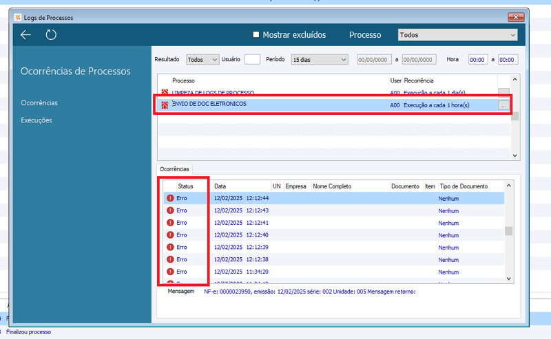
Task: Toggle the Mostrar excluídos checkbox
Action: coord(256,34)
